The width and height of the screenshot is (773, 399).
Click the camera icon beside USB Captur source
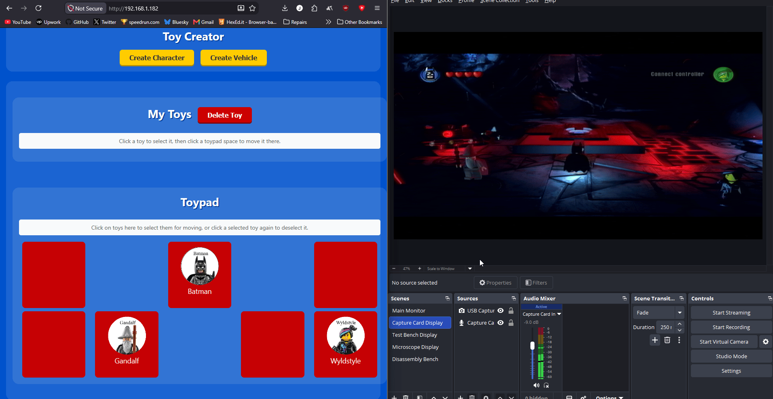coord(462,310)
